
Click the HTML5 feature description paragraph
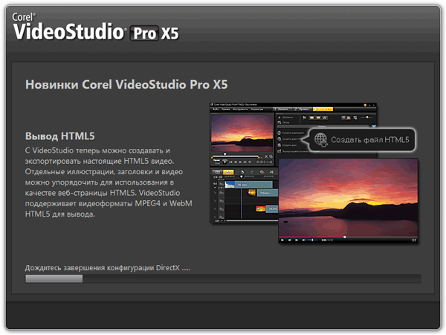pos(109,182)
